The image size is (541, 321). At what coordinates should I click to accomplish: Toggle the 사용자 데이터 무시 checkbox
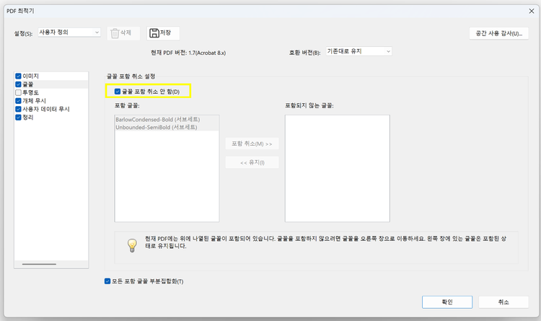[x=18, y=109]
